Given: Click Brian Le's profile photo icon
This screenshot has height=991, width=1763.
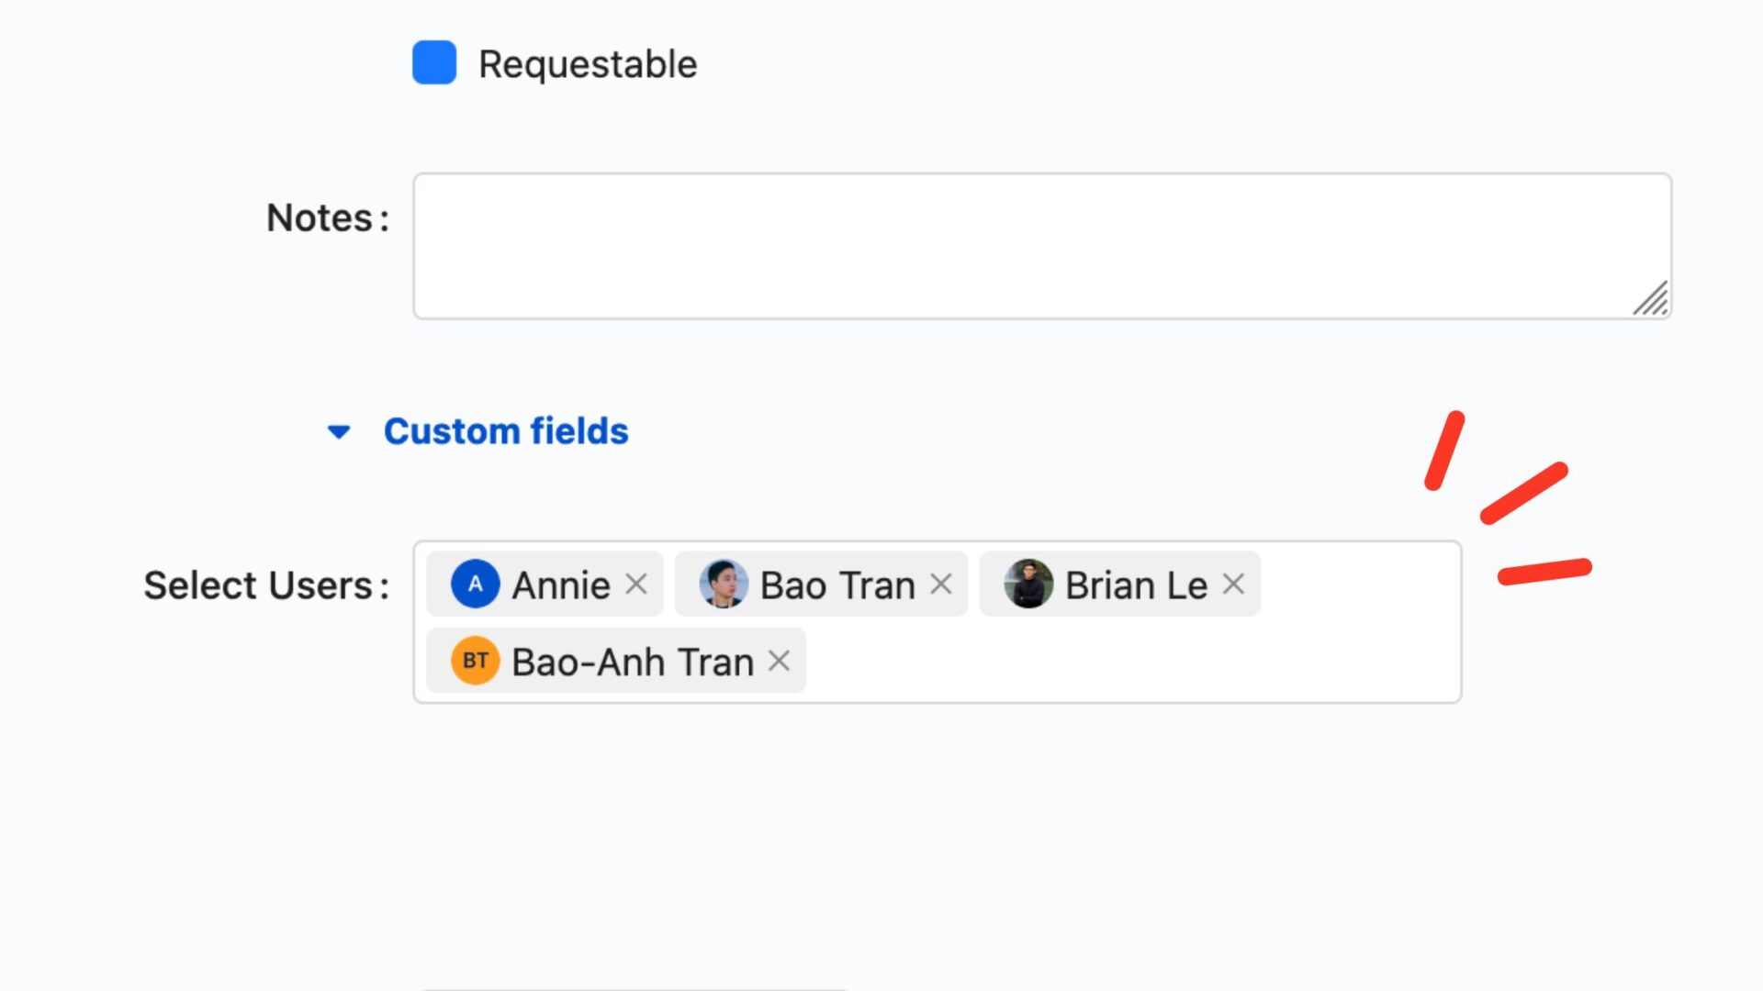Looking at the screenshot, I should click(x=1028, y=585).
